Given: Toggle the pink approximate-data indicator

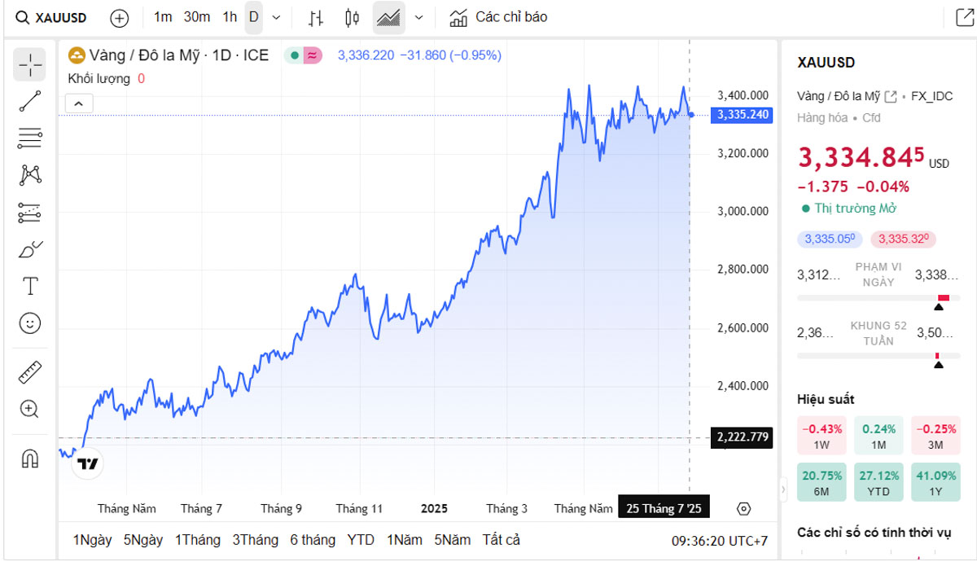Looking at the screenshot, I should point(312,55).
